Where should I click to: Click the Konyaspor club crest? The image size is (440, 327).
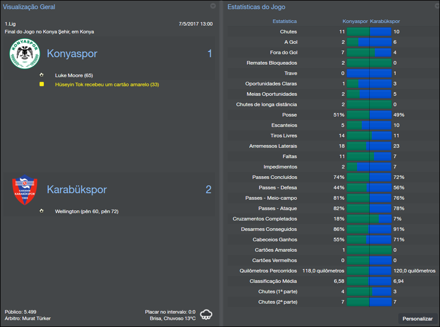click(26, 53)
